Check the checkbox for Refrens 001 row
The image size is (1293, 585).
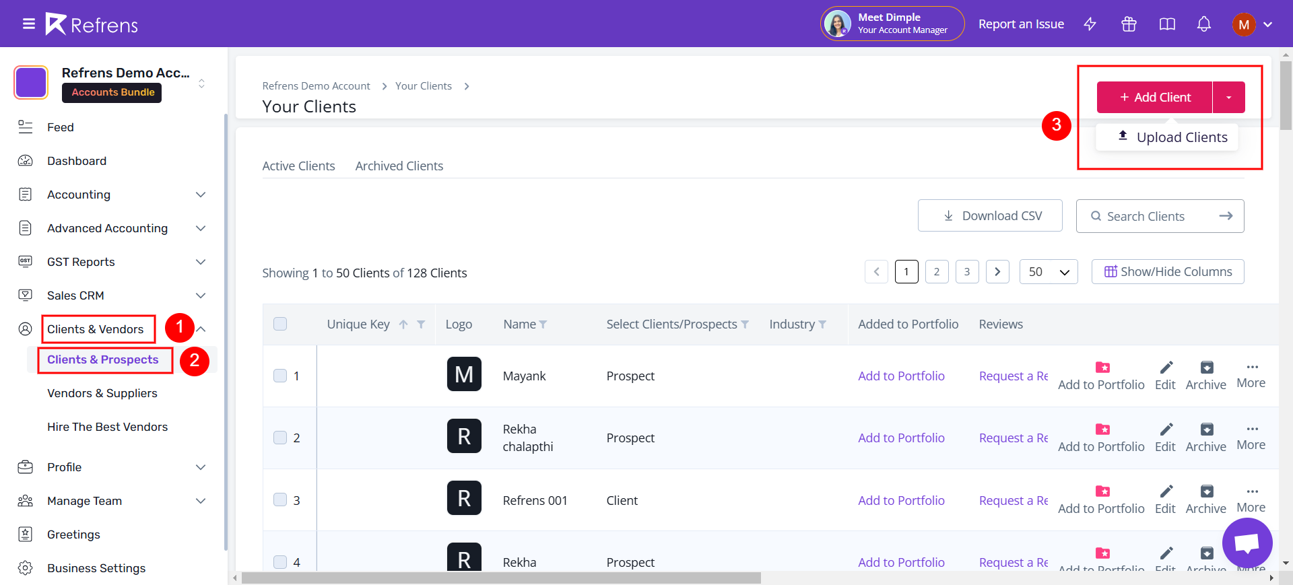[280, 500]
